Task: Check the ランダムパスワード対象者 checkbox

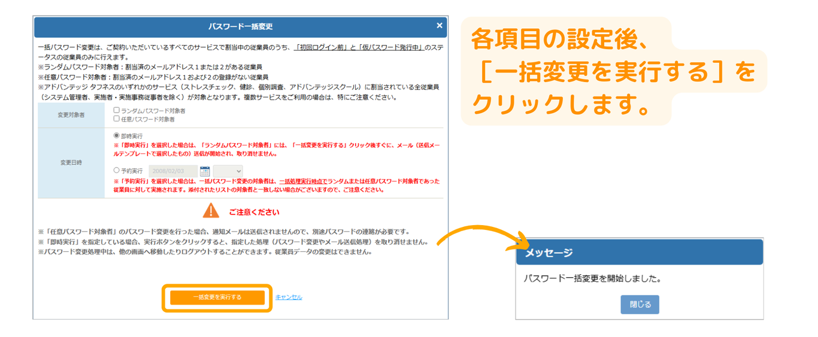Action: [x=117, y=110]
